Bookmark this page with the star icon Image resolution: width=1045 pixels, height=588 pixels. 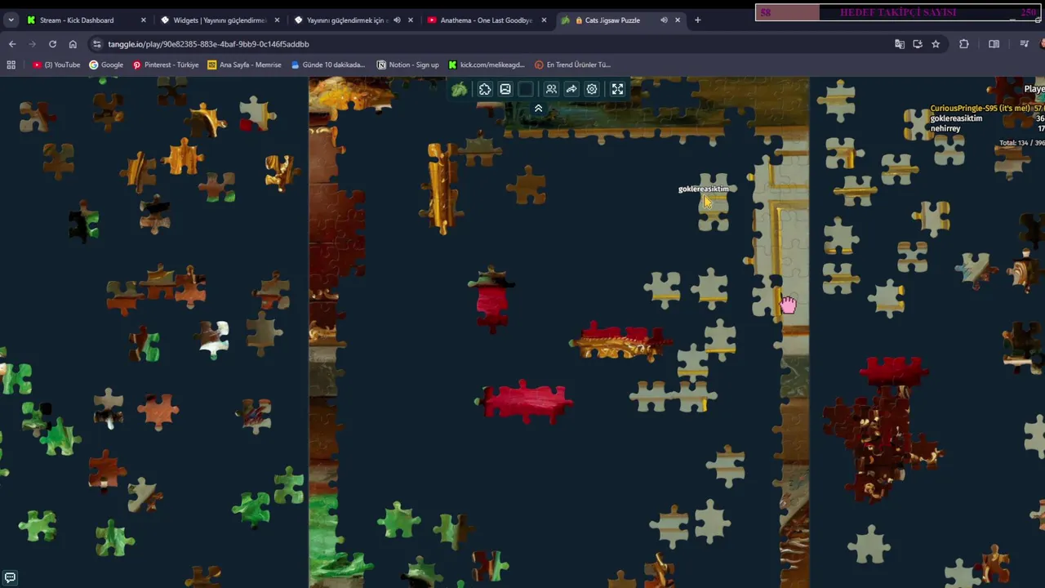click(936, 44)
